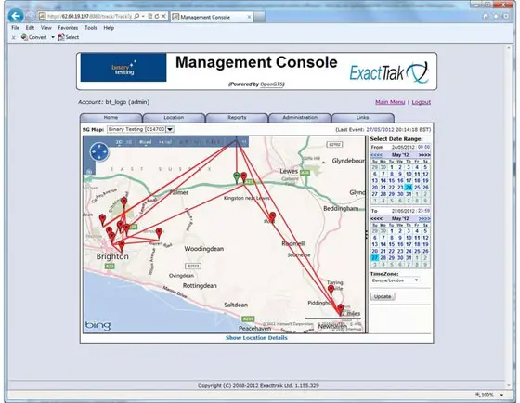Switch map to 3D view
Screen dimensions: 520x403
click(x=129, y=142)
